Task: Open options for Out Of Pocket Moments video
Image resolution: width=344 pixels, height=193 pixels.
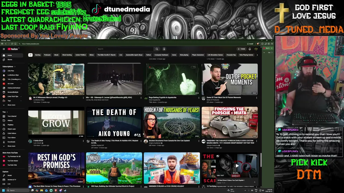Action: (257, 98)
